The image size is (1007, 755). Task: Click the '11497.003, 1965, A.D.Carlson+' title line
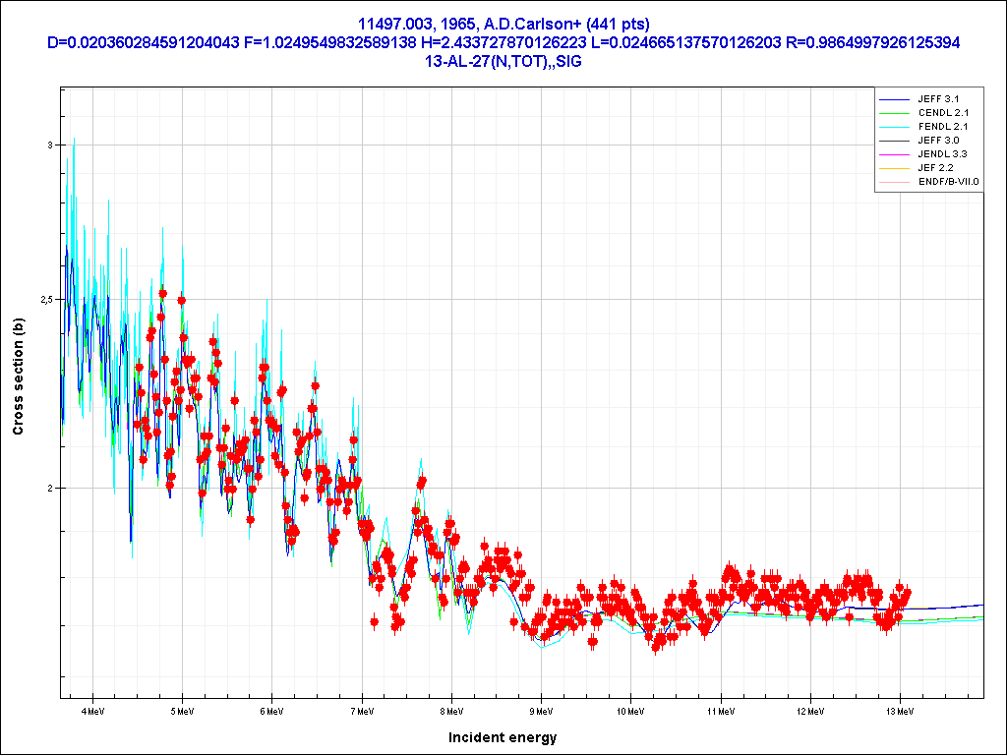click(503, 24)
